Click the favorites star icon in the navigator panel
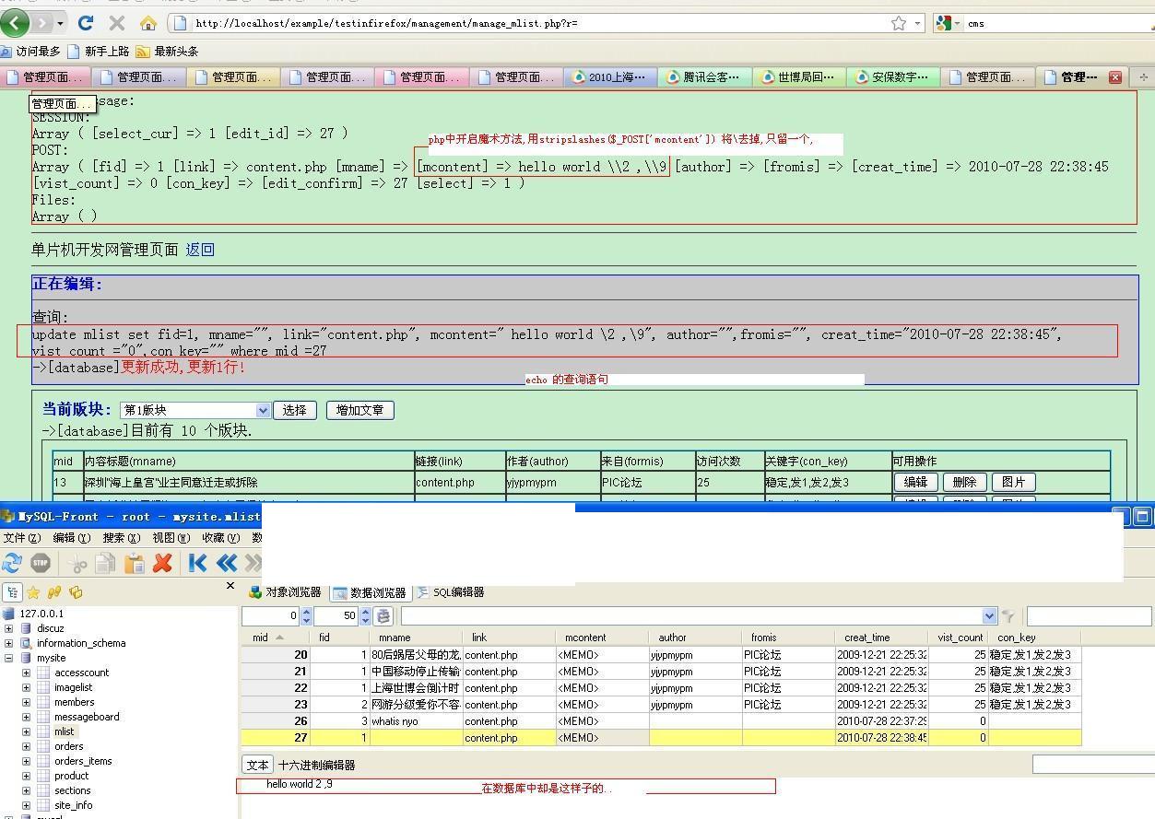 click(x=33, y=592)
